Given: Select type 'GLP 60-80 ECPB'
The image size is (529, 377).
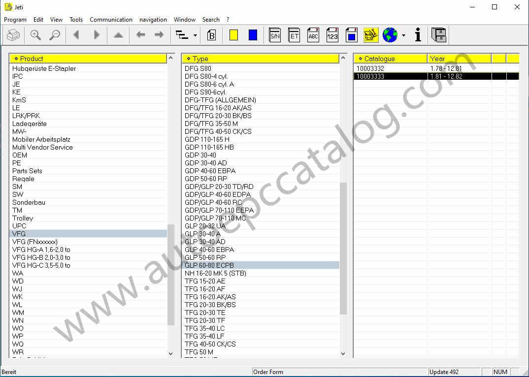Looking at the screenshot, I should (x=261, y=265).
